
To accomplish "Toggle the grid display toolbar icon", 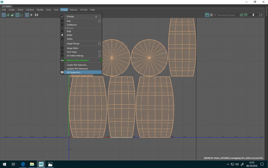I will click(27, 15).
